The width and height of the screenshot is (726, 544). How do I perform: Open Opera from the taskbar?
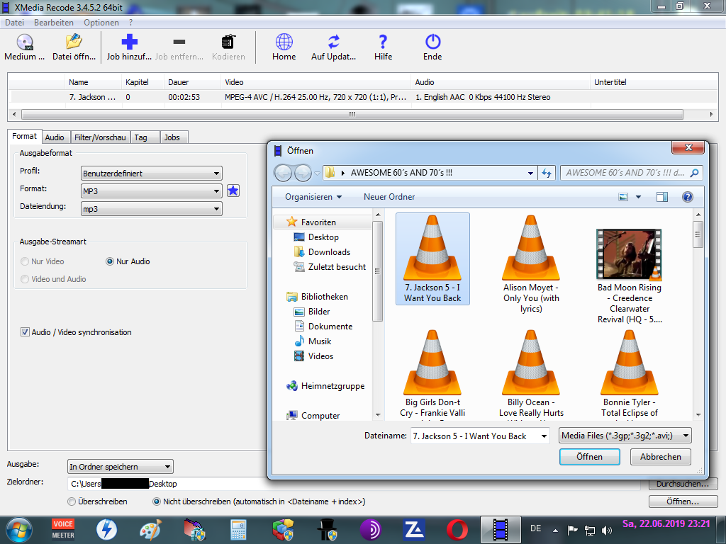pos(457,530)
